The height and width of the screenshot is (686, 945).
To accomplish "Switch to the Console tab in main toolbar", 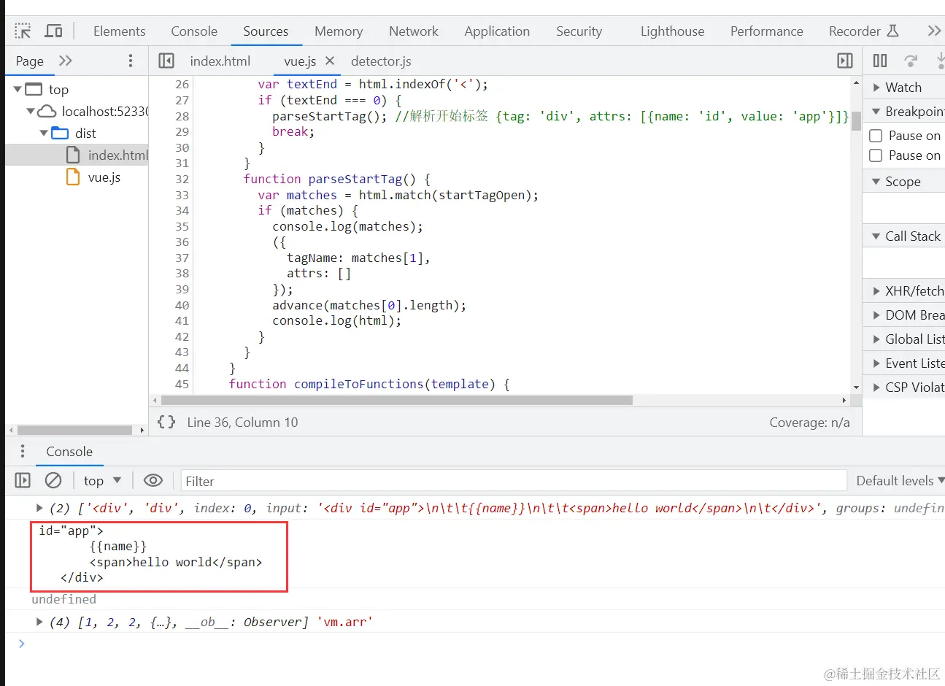I will tap(194, 31).
